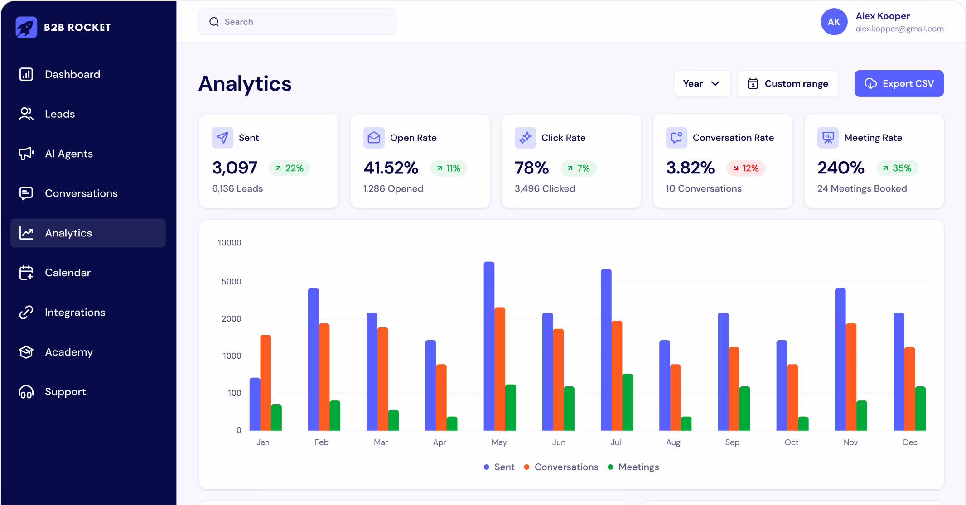Click the Calendar plus icon in sidebar
966x505 pixels.
[26, 273]
